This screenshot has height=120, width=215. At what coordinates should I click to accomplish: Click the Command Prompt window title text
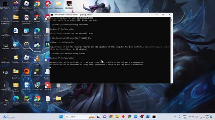point(73,15)
